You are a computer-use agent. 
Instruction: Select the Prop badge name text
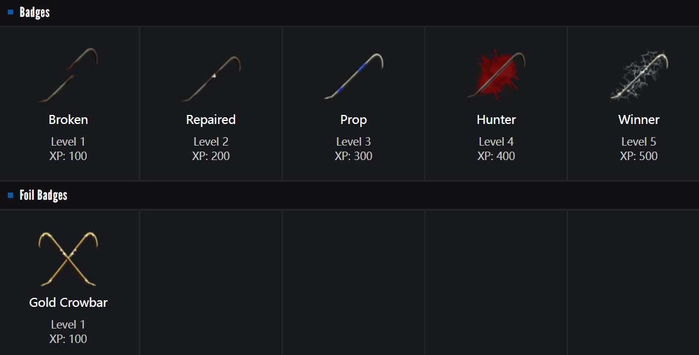click(354, 120)
